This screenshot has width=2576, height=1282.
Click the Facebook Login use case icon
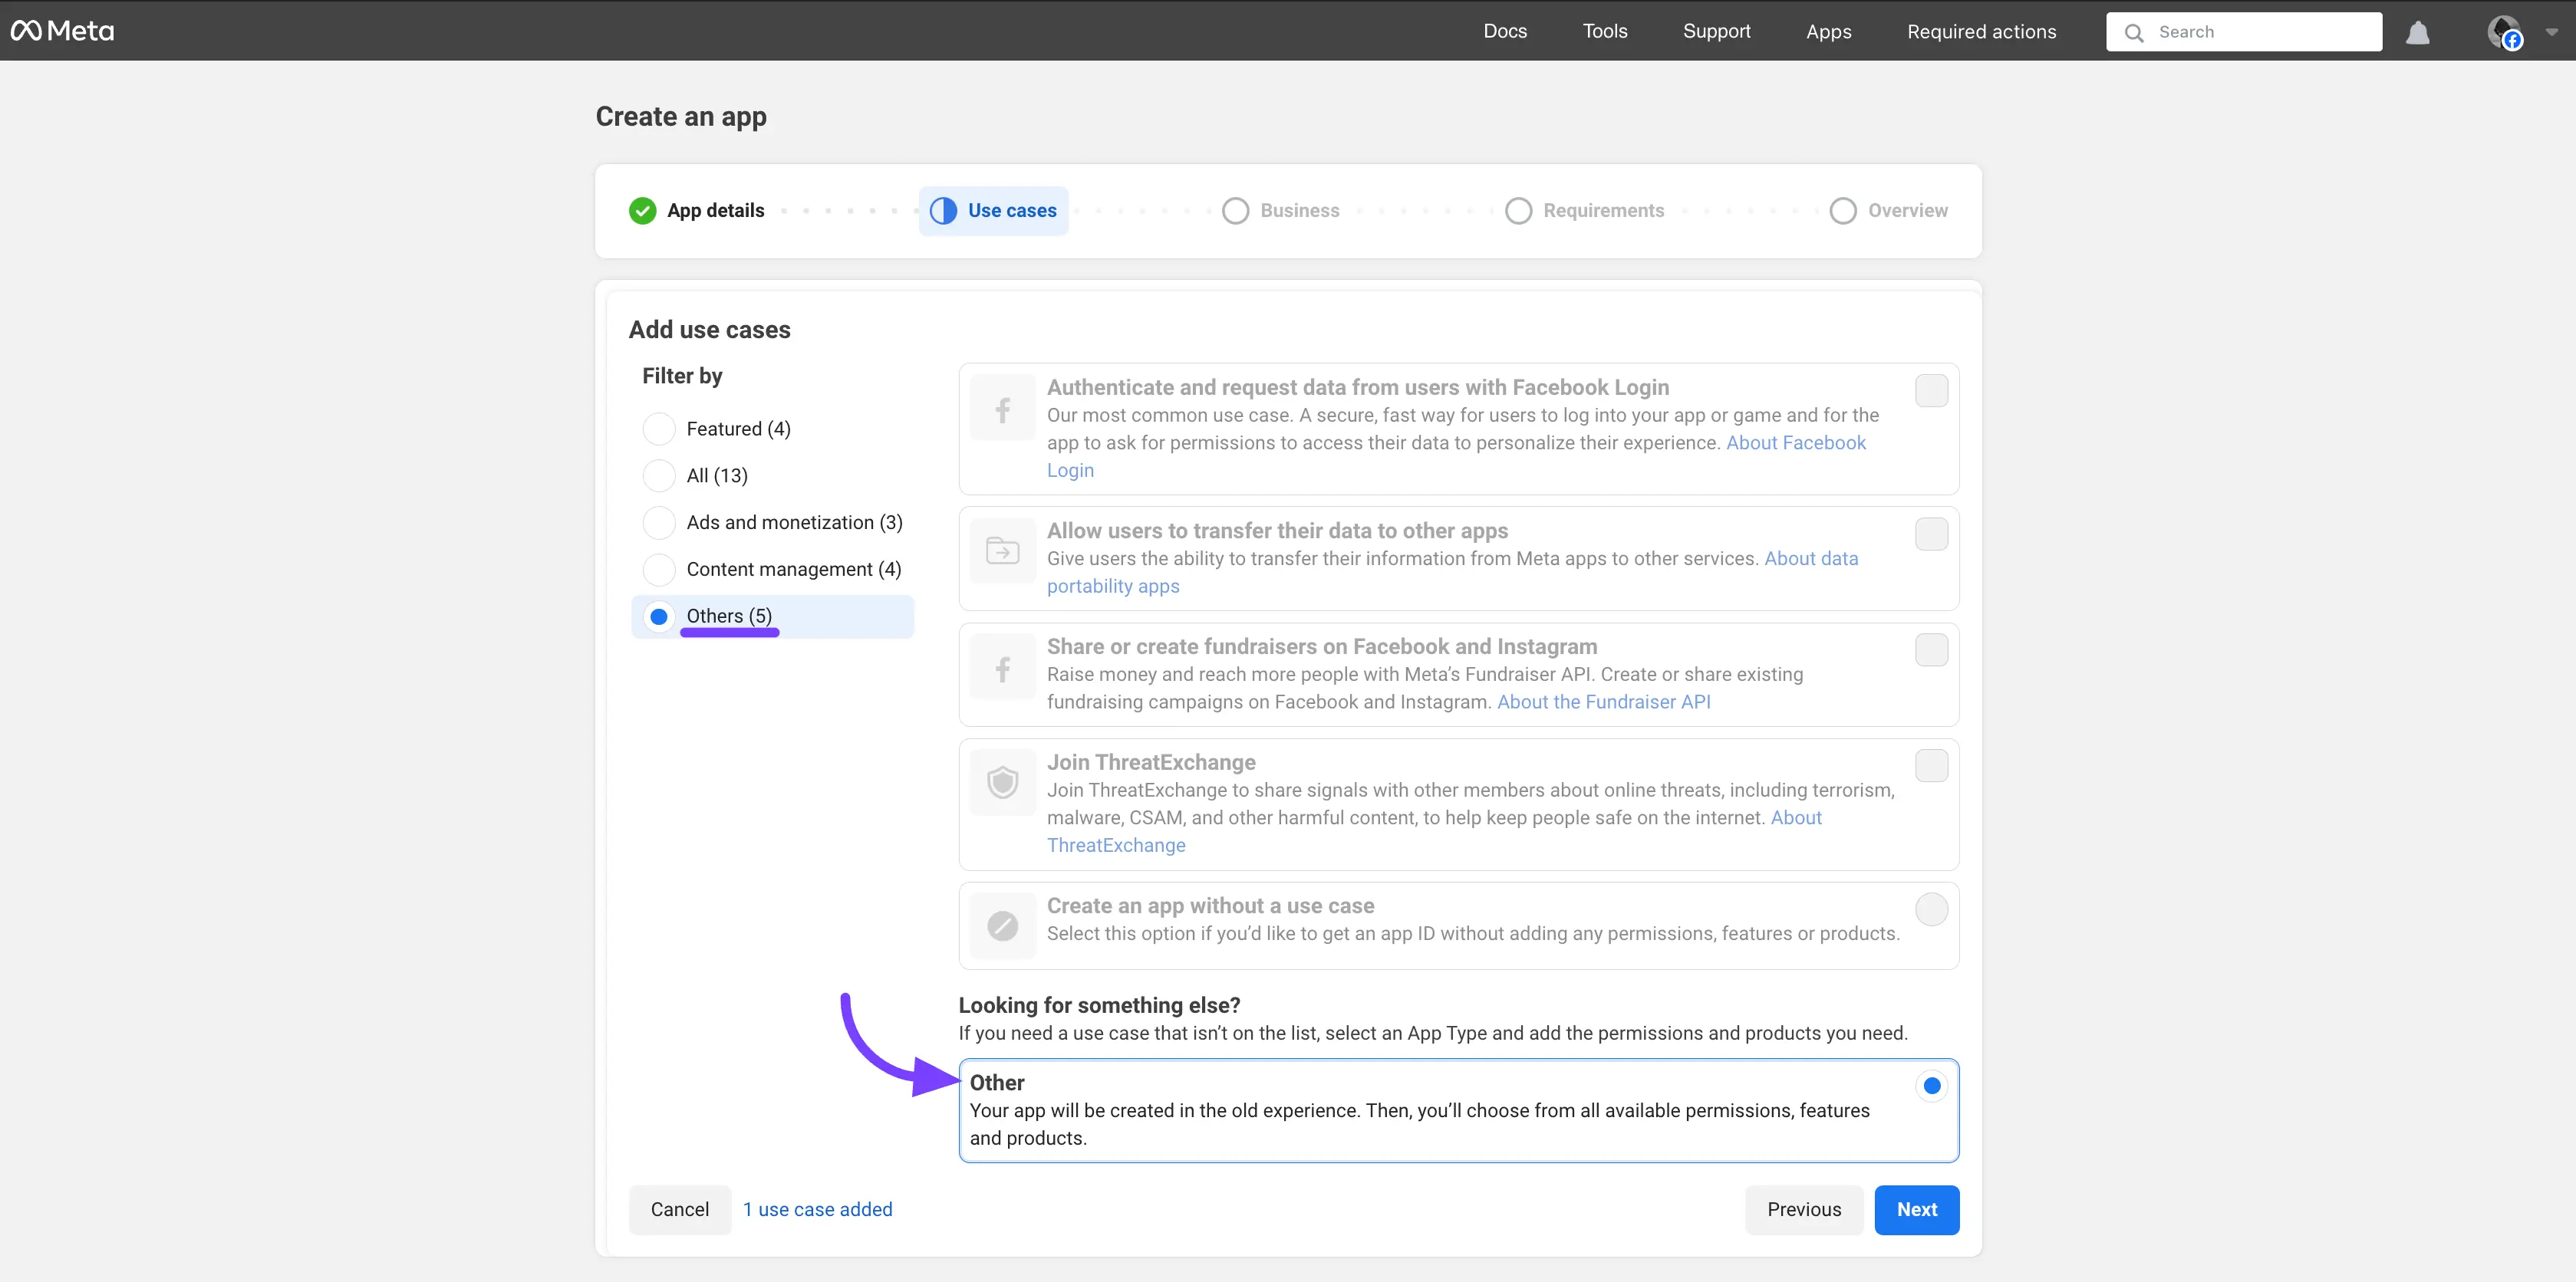pos(1002,409)
